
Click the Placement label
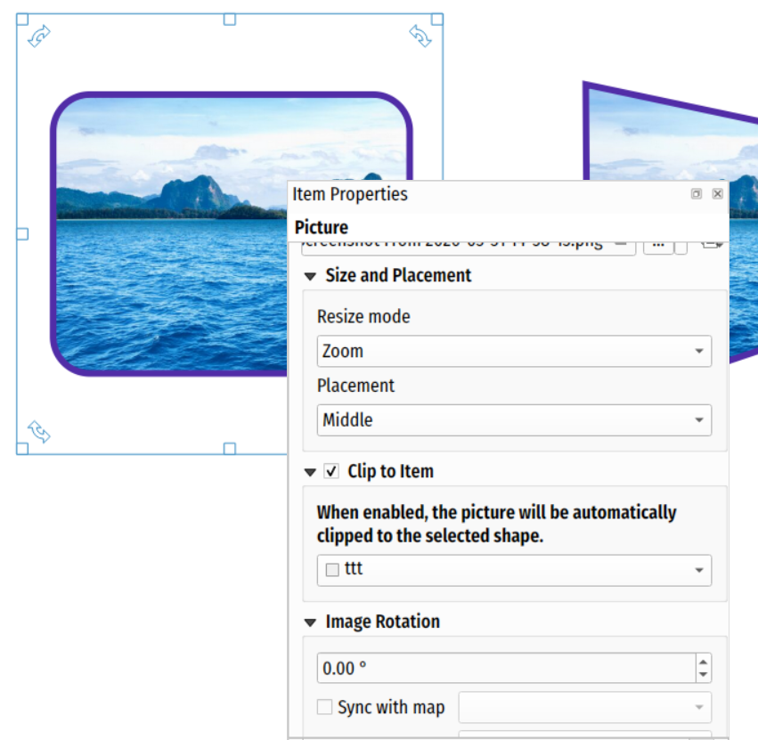[355, 386]
